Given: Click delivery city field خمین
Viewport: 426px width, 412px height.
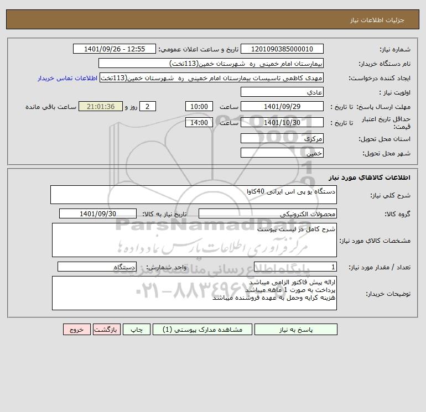Looking at the screenshot, I should pyautogui.click(x=282, y=153).
